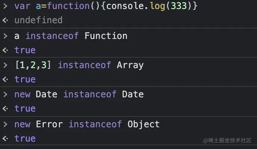Image resolution: width=257 pixels, height=149 pixels.
Task: Click the input chevron beside new Error instanceof
Action: tap(5, 124)
